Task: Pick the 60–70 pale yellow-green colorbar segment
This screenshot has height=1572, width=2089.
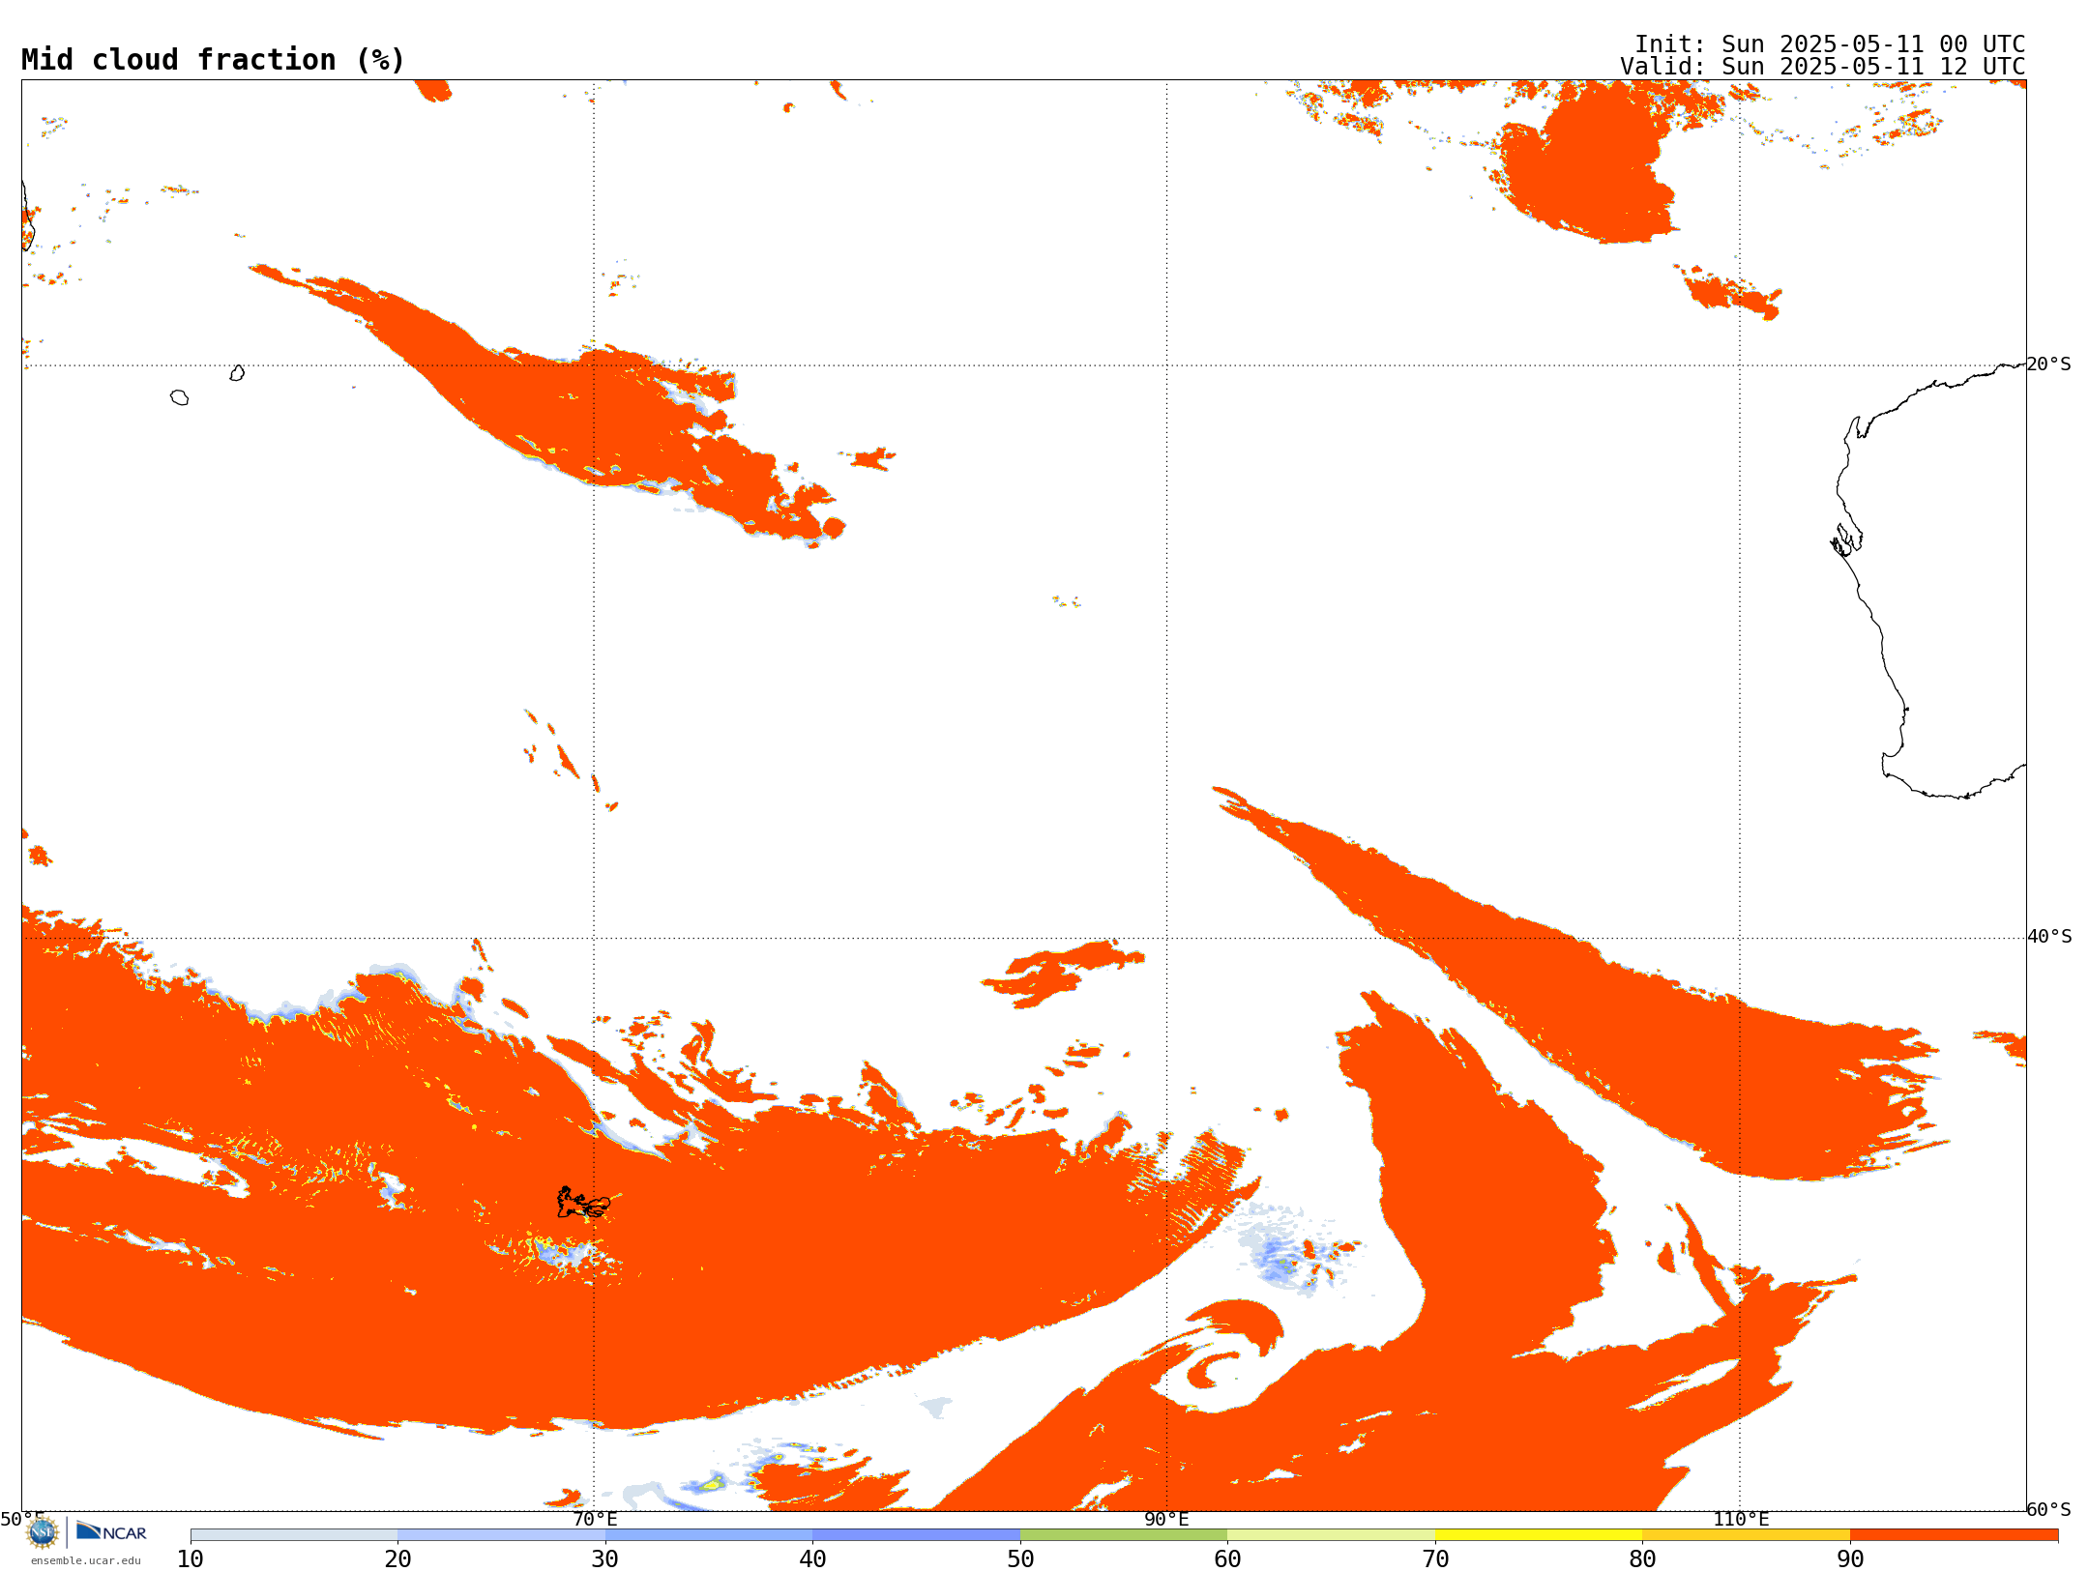Action: coord(1331,1535)
